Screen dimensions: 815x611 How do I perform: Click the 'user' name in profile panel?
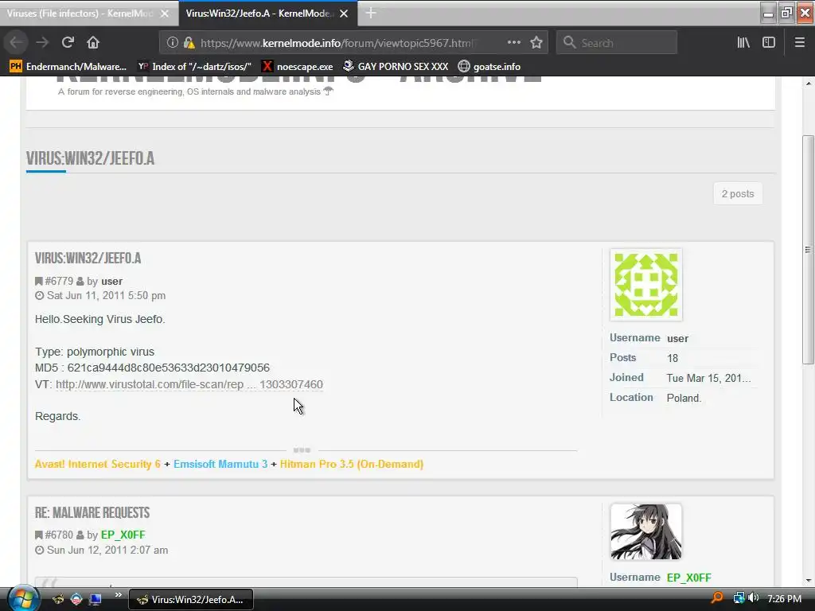tap(677, 338)
